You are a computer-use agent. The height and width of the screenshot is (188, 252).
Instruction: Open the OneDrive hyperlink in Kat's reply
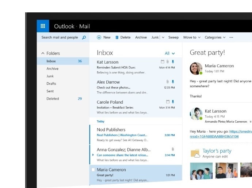(x=220, y=134)
